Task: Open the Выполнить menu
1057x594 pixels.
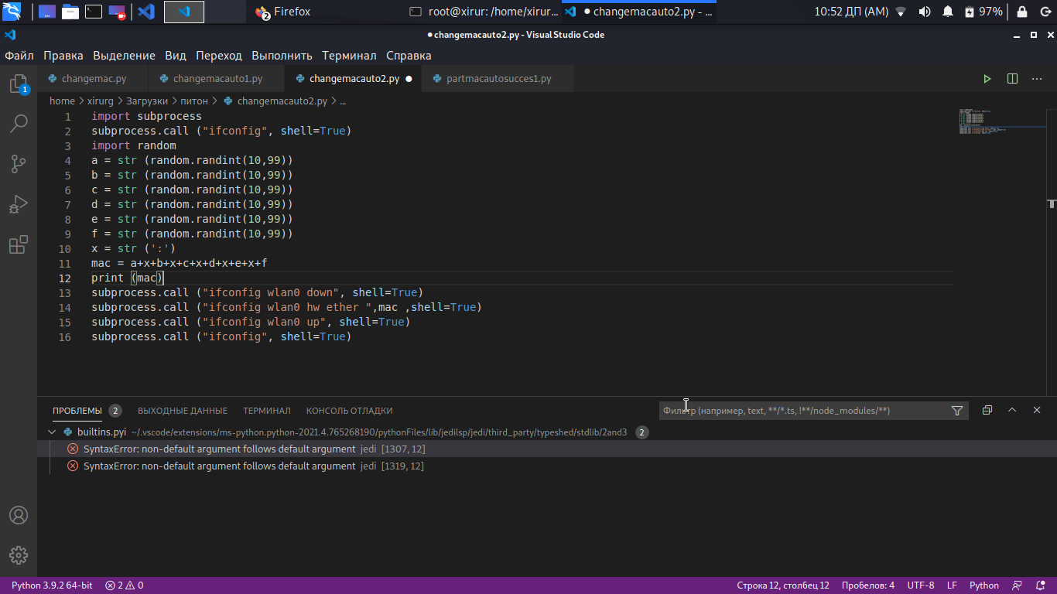Action: tap(282, 56)
